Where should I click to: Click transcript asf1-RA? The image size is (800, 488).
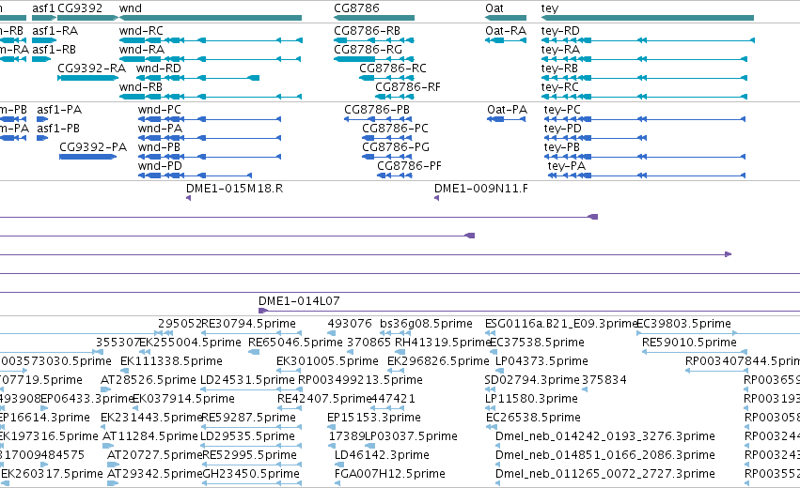(55, 31)
